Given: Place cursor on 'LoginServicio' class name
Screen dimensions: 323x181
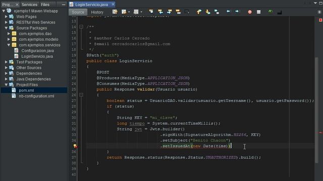Looking at the screenshot, I should coord(136,61).
